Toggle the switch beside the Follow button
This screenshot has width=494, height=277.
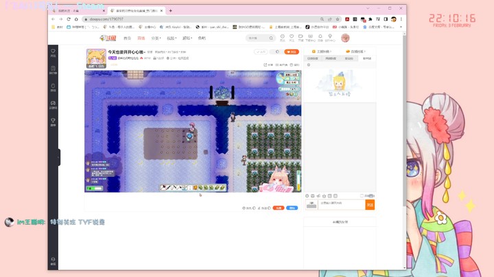coord(277,52)
